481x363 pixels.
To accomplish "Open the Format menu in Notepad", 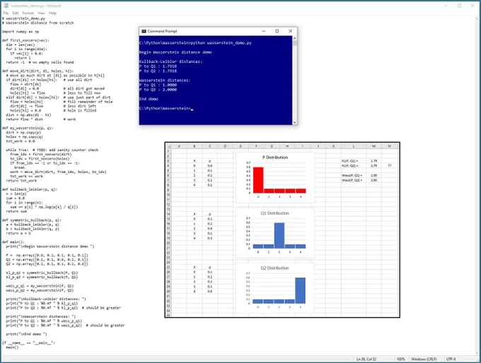I will pos(28,13).
